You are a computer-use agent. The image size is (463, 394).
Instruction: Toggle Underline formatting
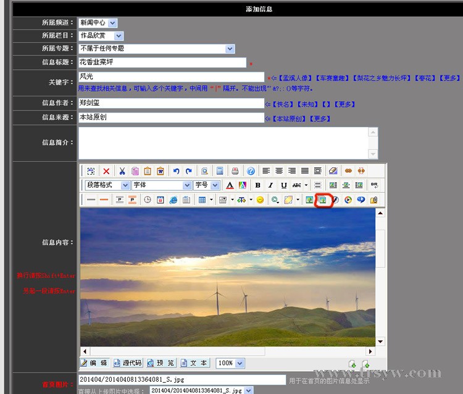[x=283, y=185]
